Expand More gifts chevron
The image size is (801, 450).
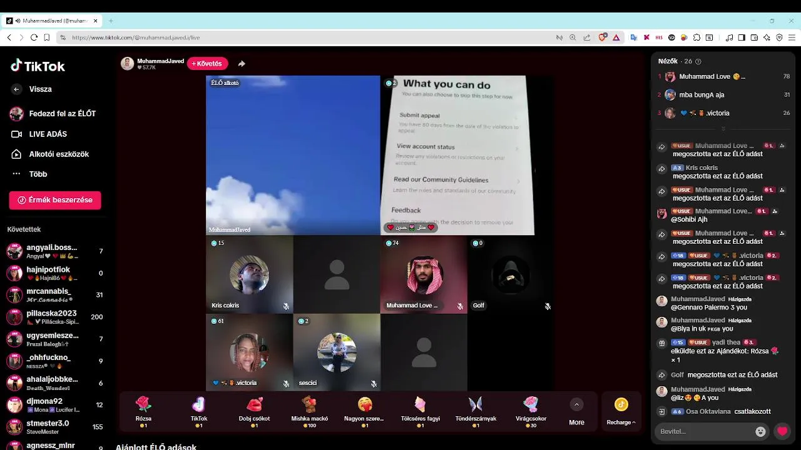tap(576, 405)
